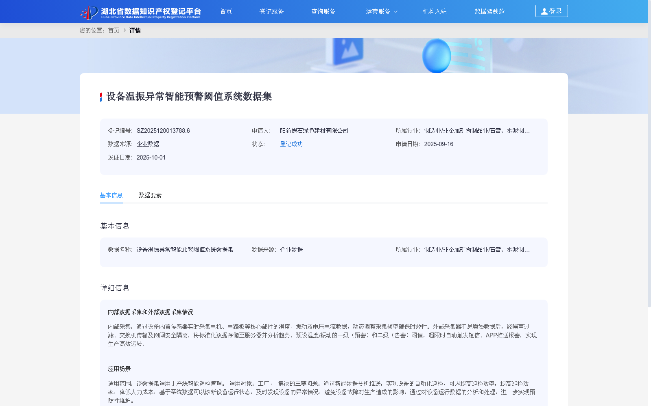Image resolution: width=651 pixels, height=406 pixels.
Task: Go to 首页 in the breadcrumb
Action: pos(114,30)
